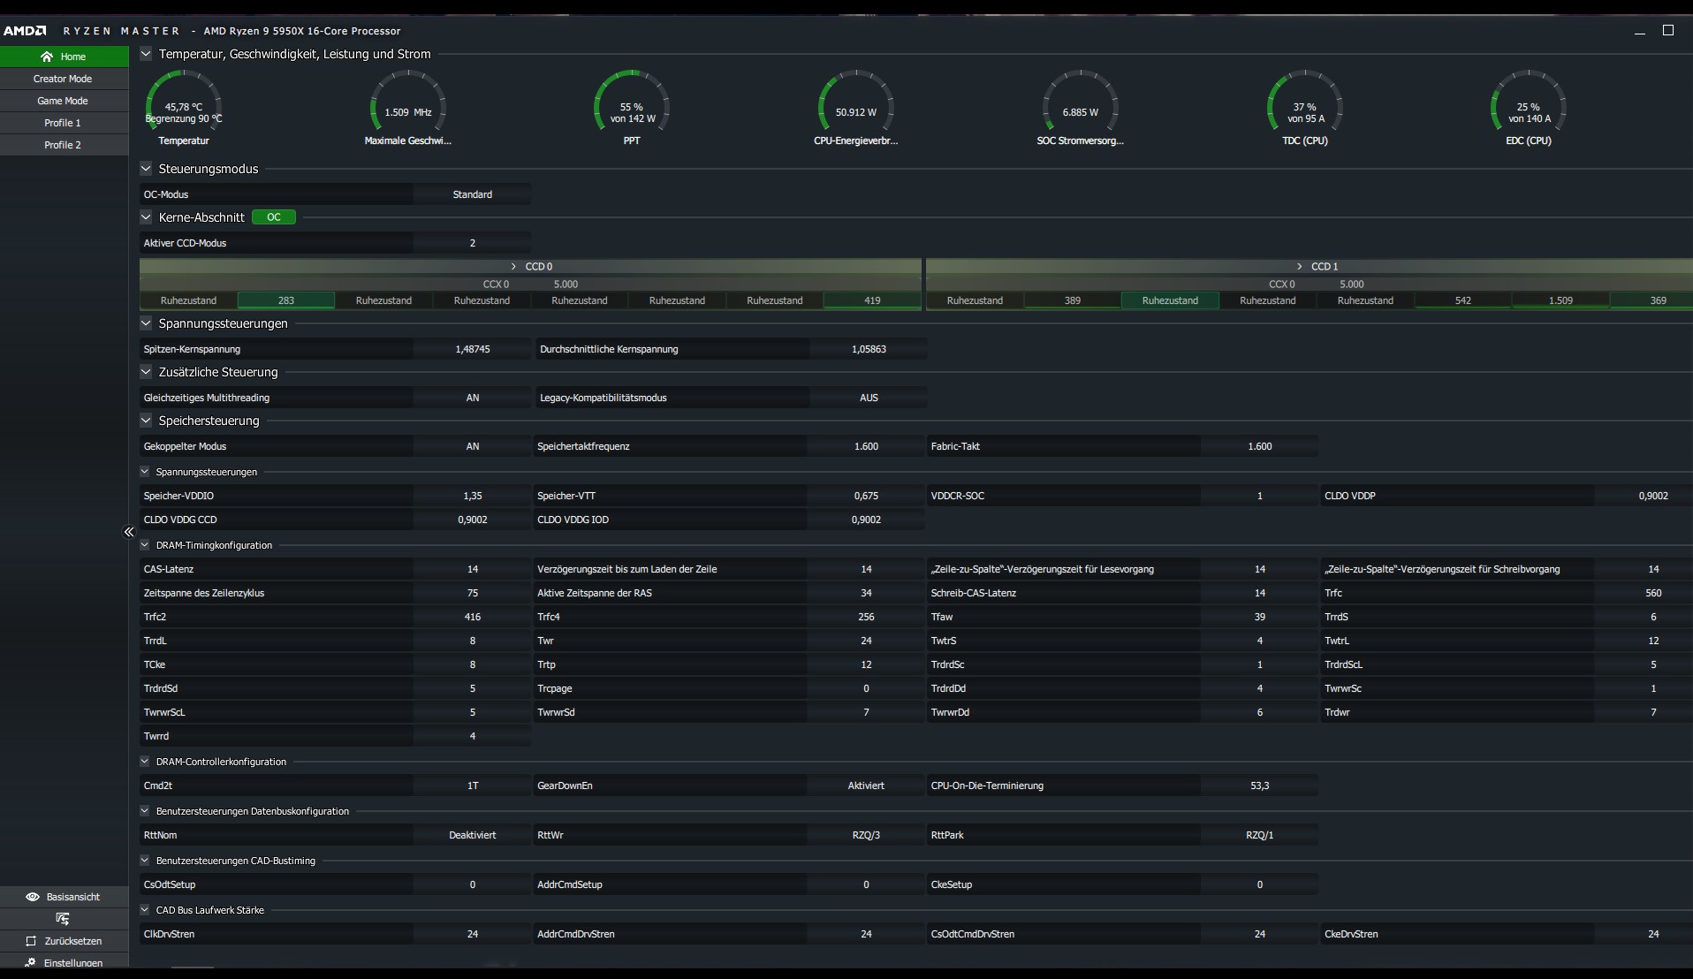
Task: Click the Aktiver CCD-Modus value 2
Action: tap(473, 243)
